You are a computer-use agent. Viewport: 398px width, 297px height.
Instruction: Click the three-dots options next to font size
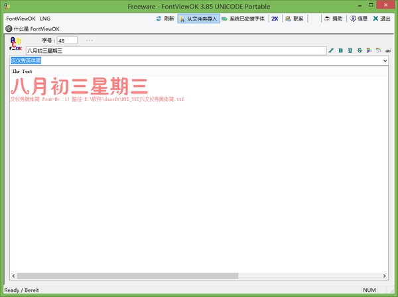click(x=90, y=40)
